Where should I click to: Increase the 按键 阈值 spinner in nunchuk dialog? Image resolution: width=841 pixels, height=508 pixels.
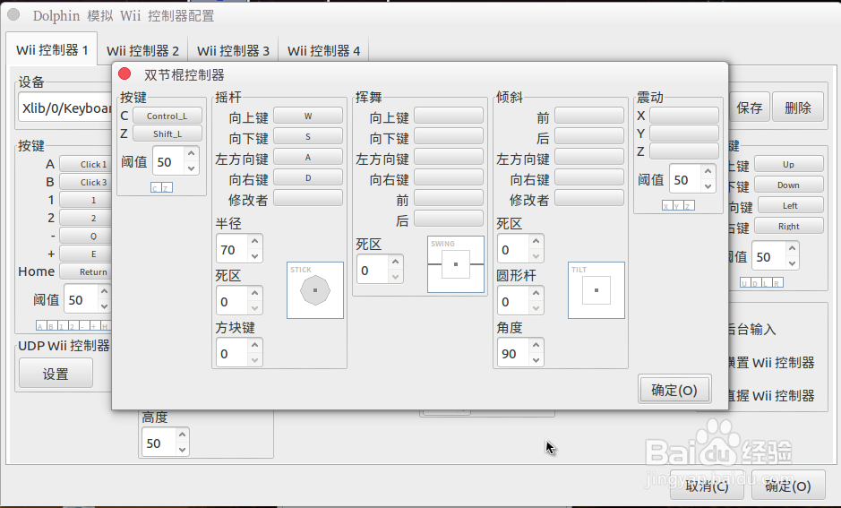click(x=191, y=154)
